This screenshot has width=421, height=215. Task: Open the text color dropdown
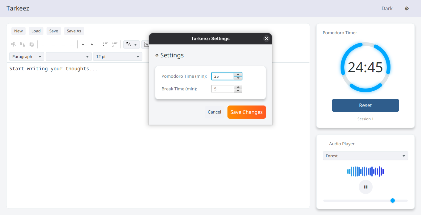[x=132, y=44]
